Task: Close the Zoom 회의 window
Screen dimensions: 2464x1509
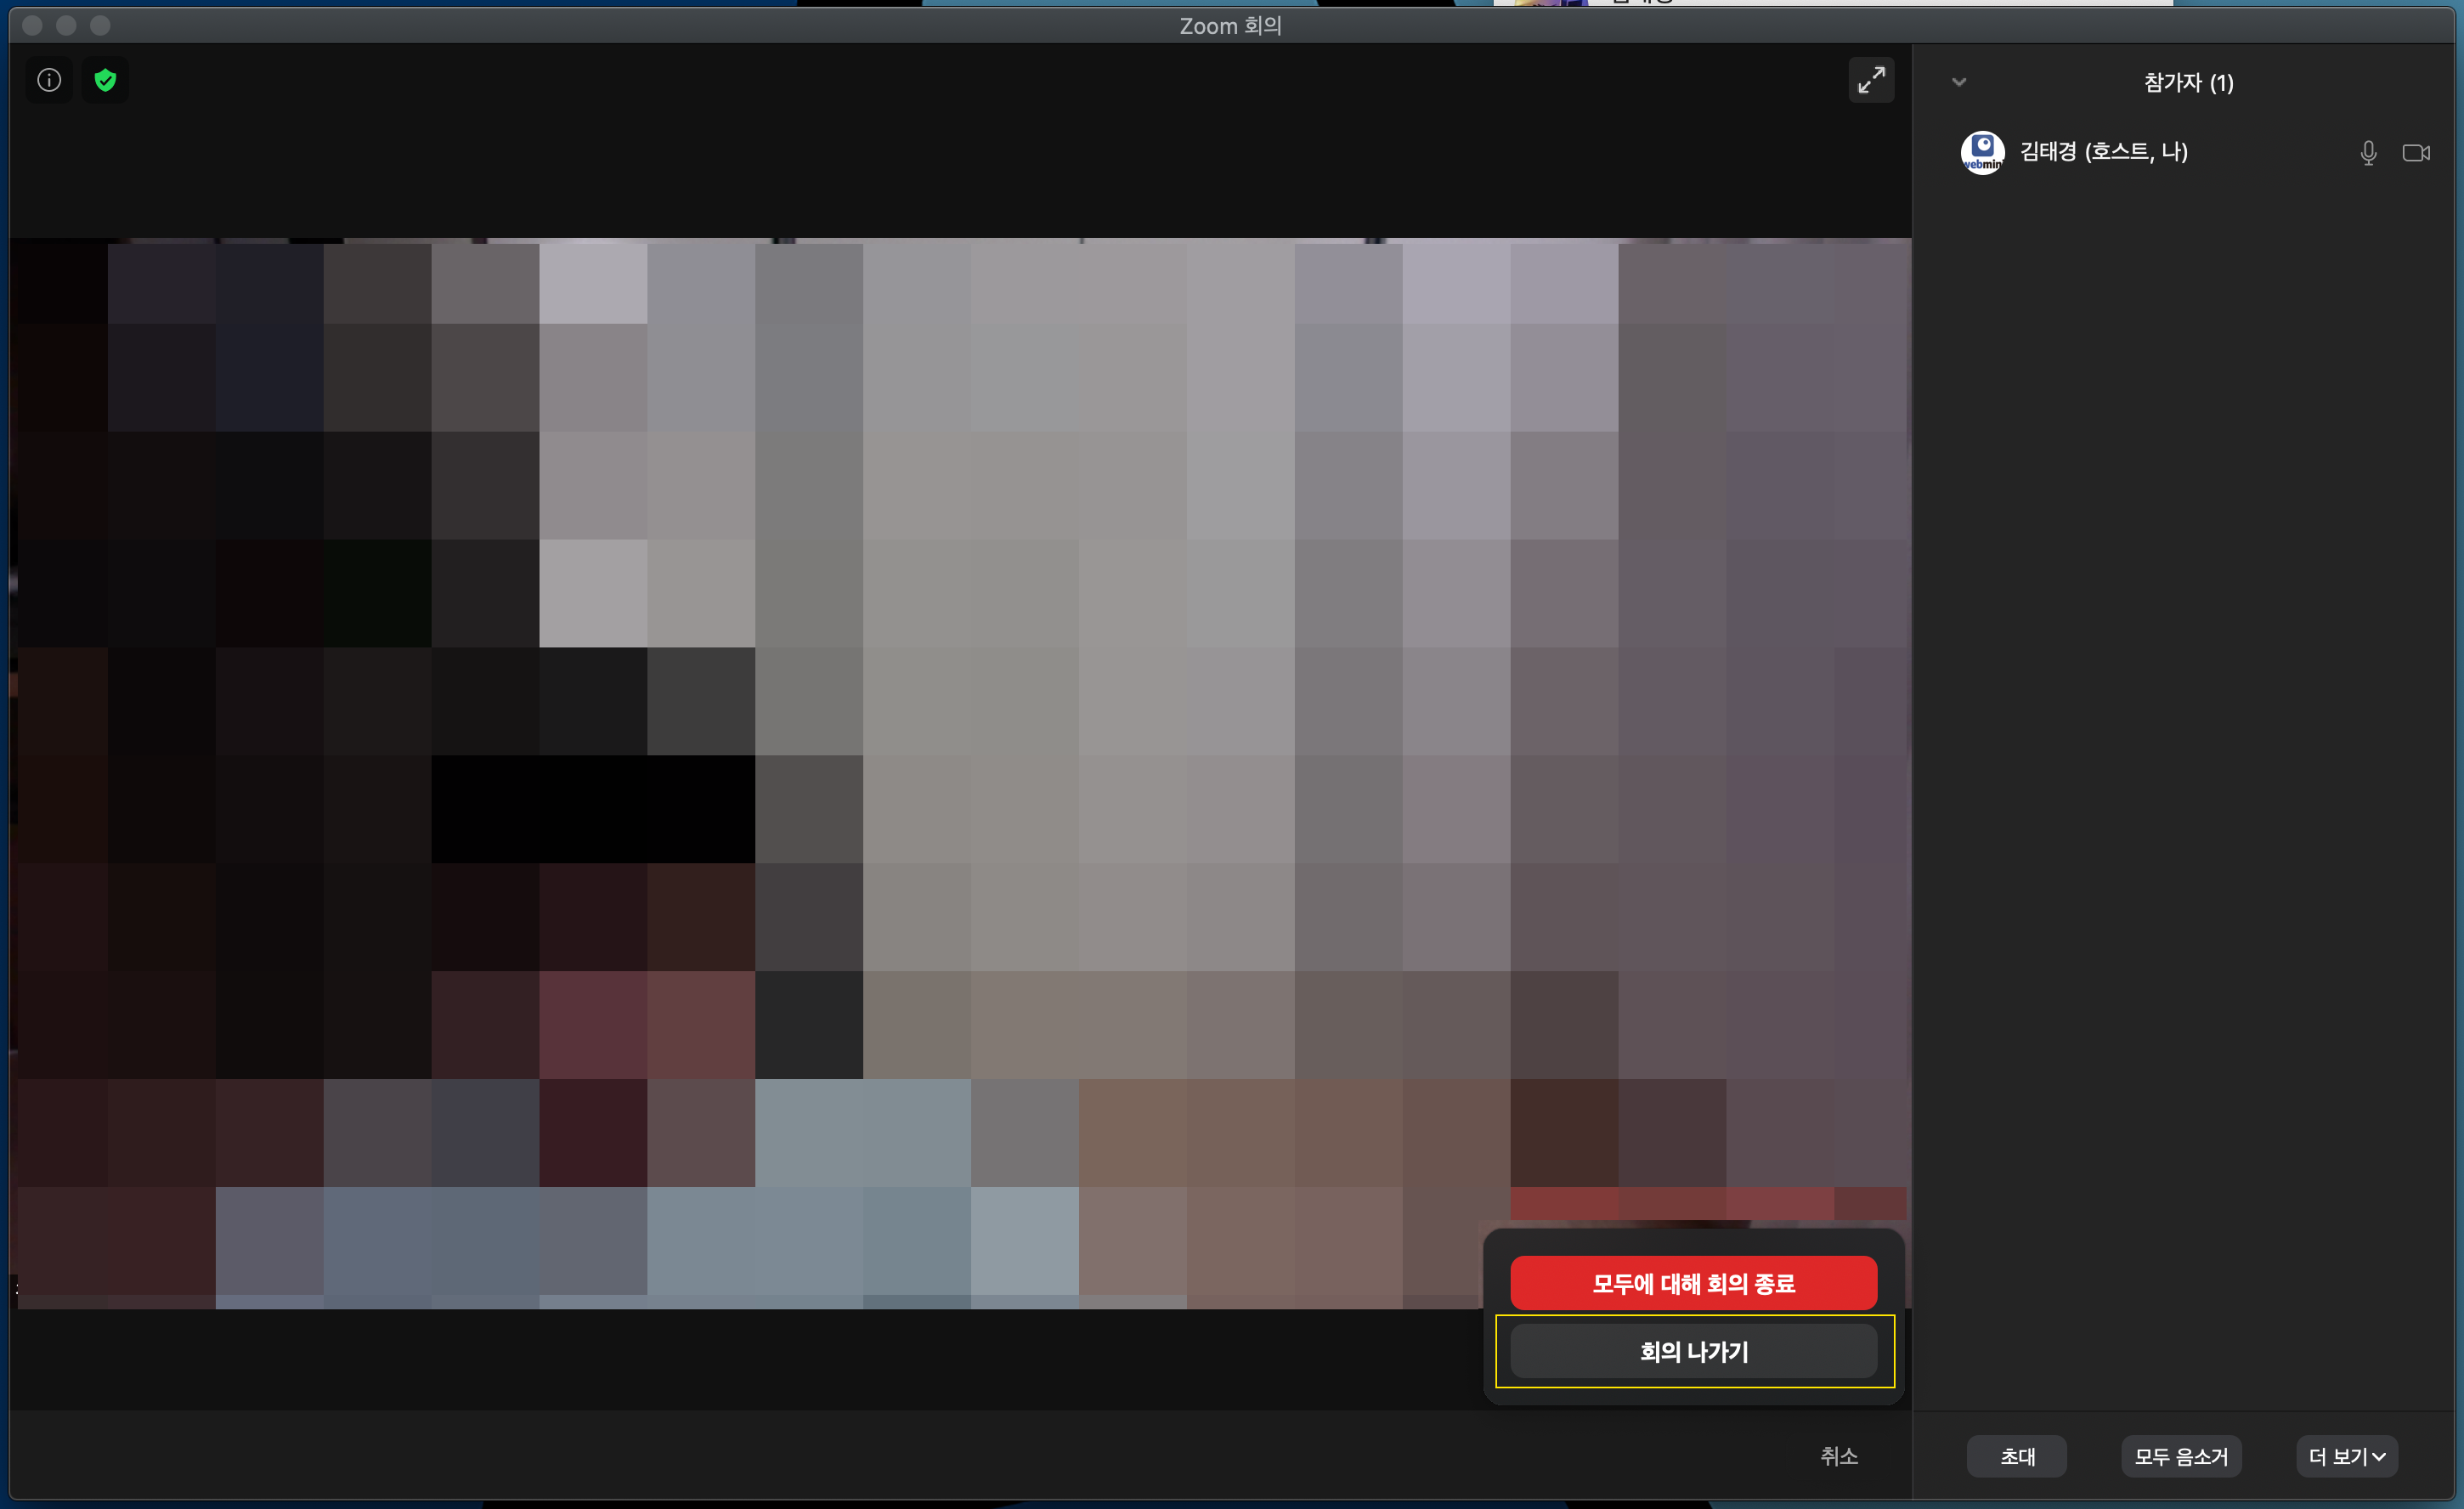Action: click(x=32, y=26)
